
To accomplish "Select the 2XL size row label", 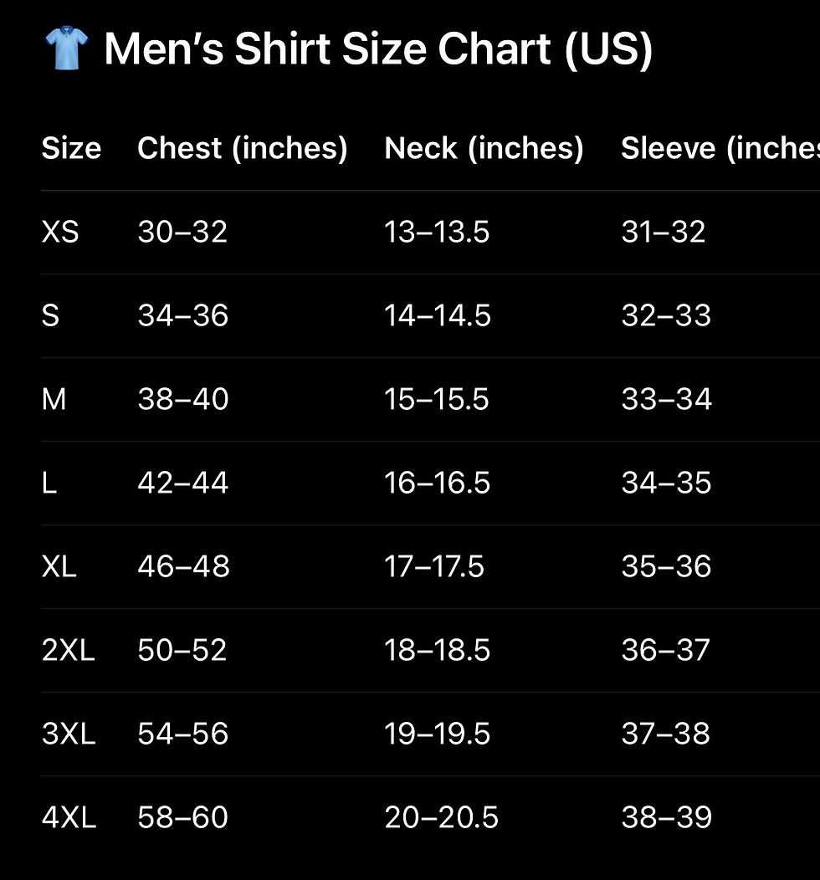I will (x=69, y=650).
